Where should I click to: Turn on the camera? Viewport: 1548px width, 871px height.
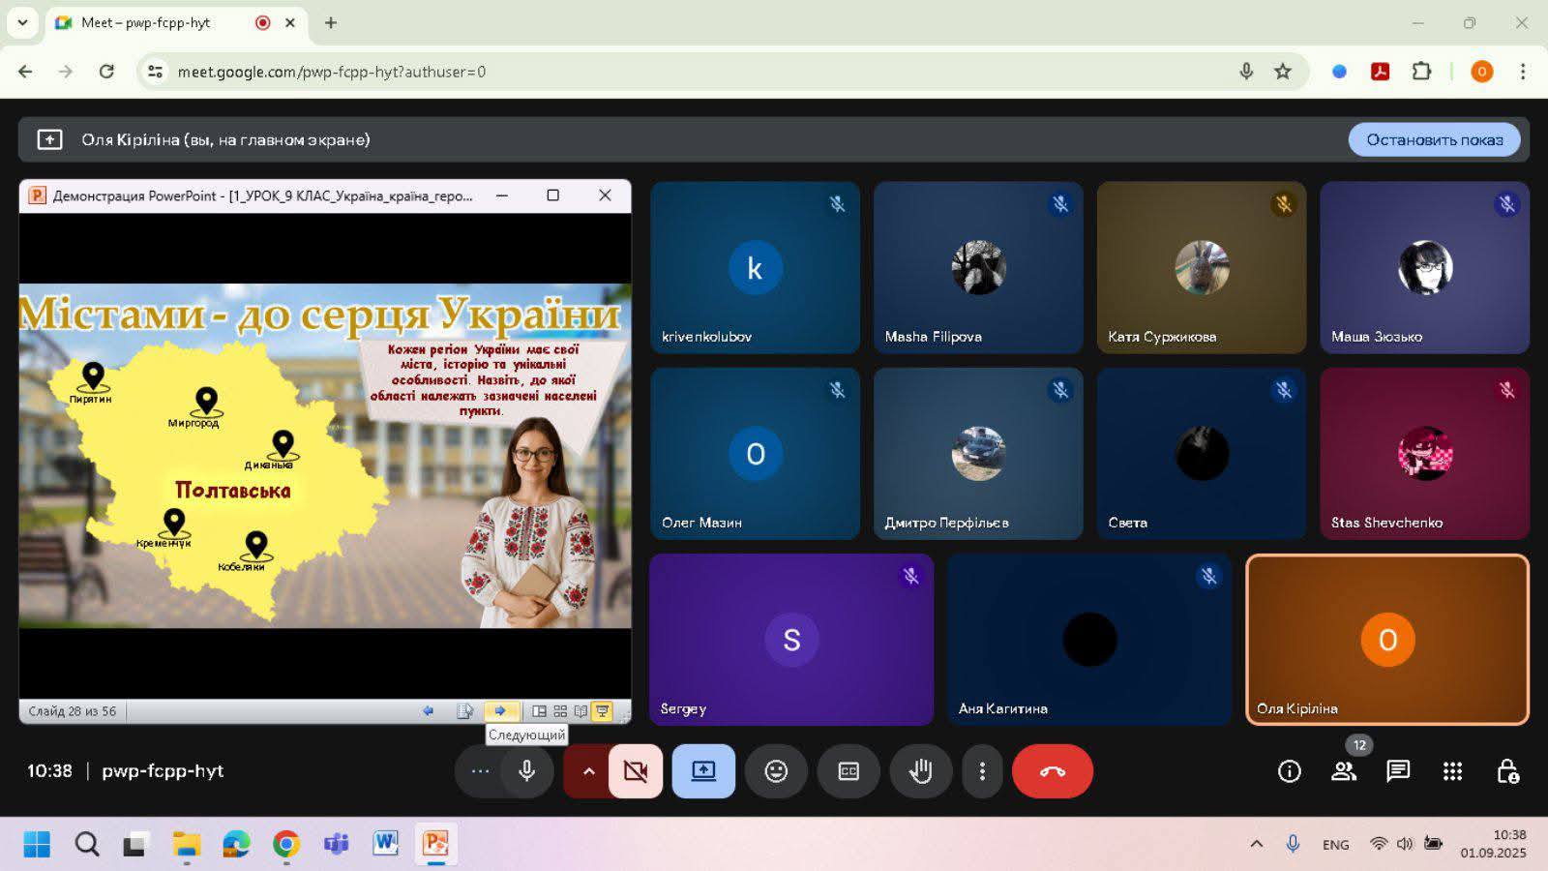point(636,771)
